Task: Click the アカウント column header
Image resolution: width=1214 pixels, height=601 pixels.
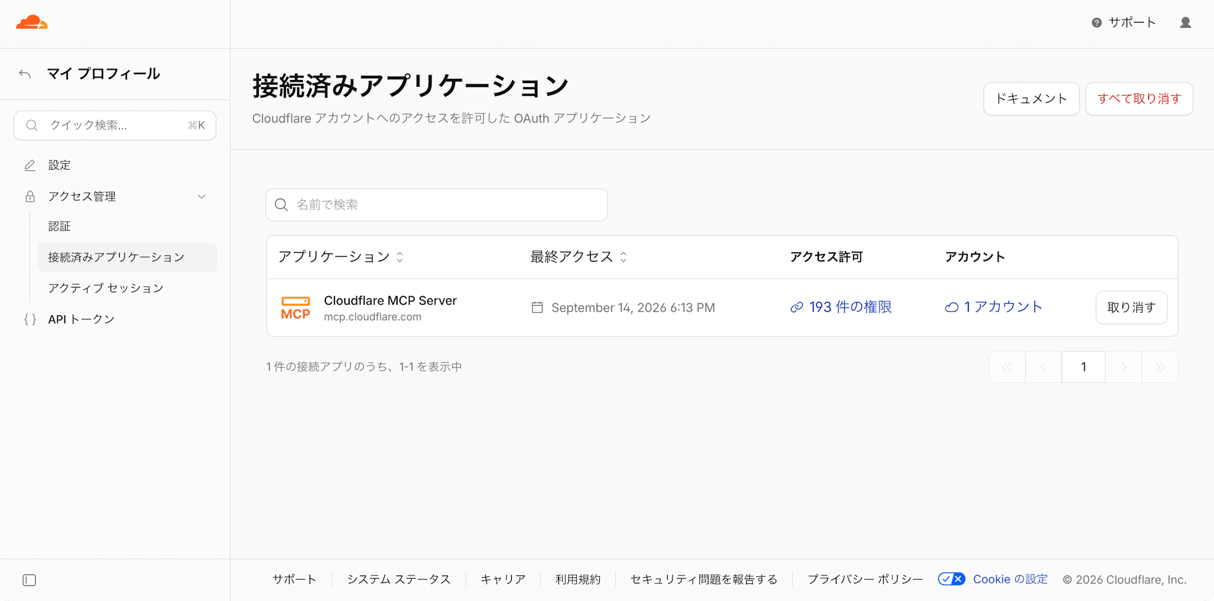Action: [975, 257]
